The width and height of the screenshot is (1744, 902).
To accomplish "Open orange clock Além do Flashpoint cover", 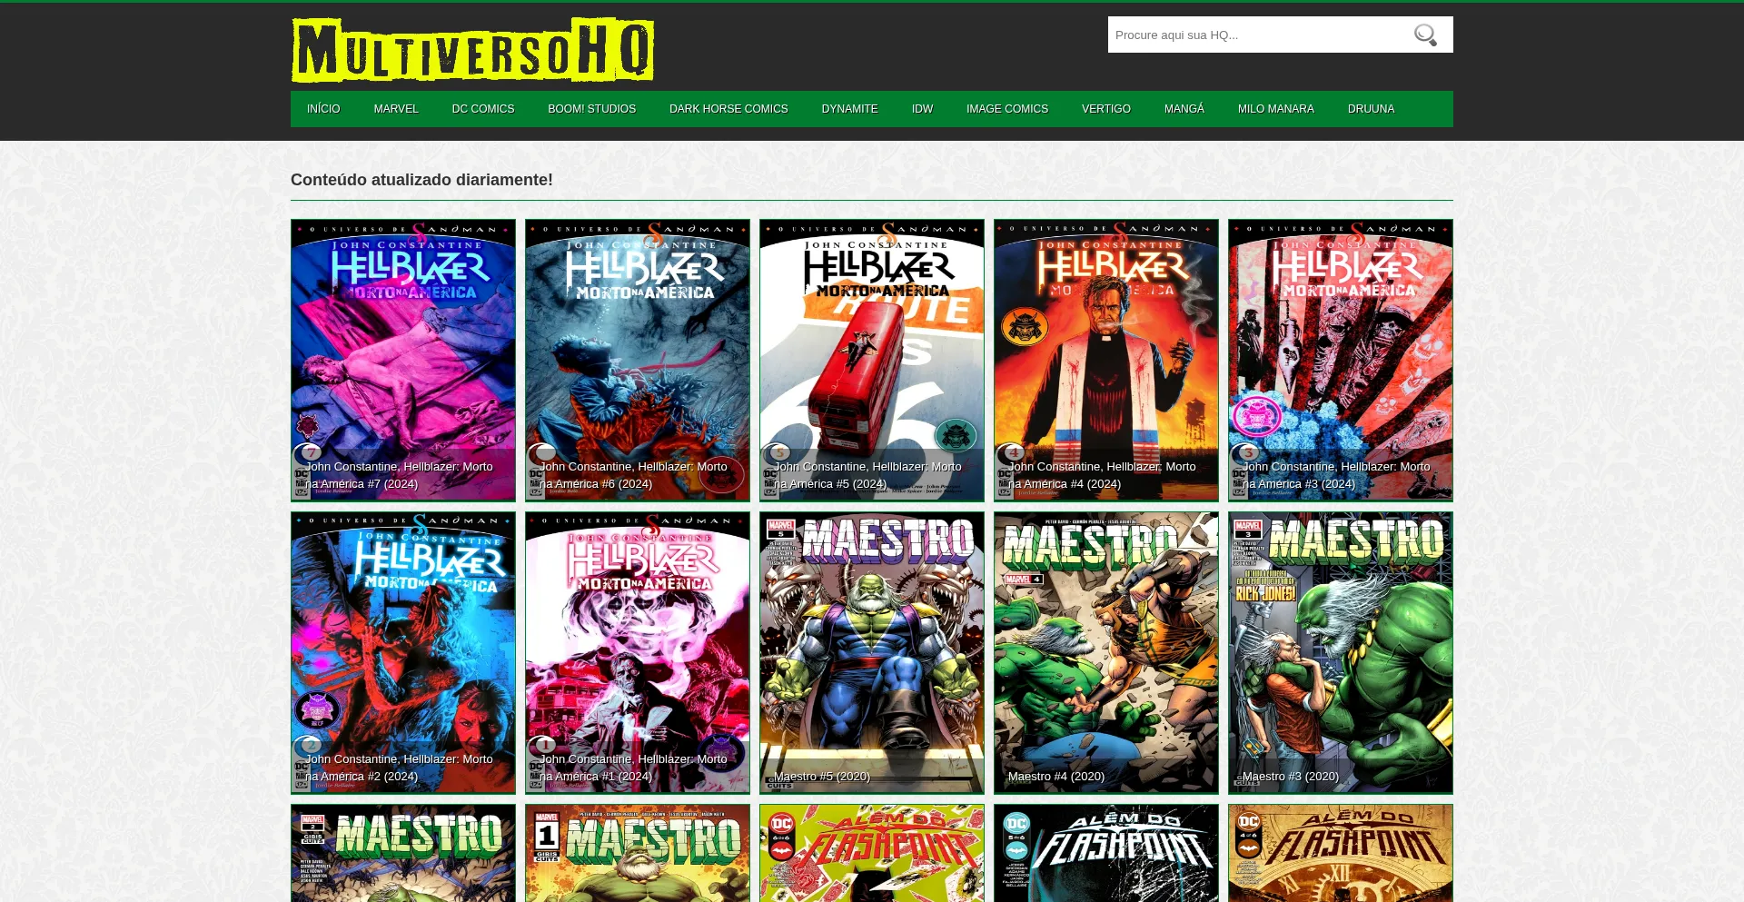I will (x=1341, y=853).
